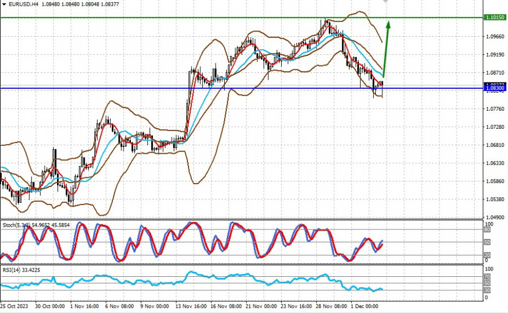Screen dimensions: 508x313
Task: Click the RSI(14) 33.4225 indicator label
Action: coord(21,270)
